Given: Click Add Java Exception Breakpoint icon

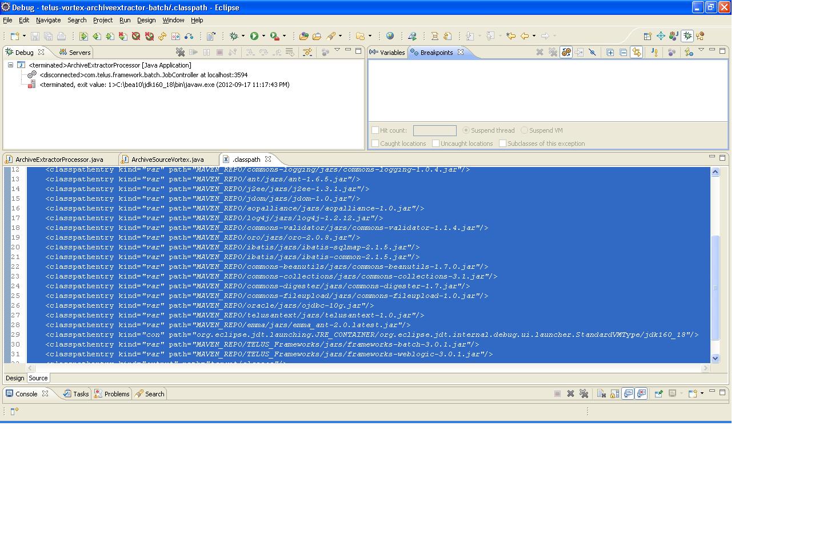Looking at the screenshot, I should tap(654, 52).
